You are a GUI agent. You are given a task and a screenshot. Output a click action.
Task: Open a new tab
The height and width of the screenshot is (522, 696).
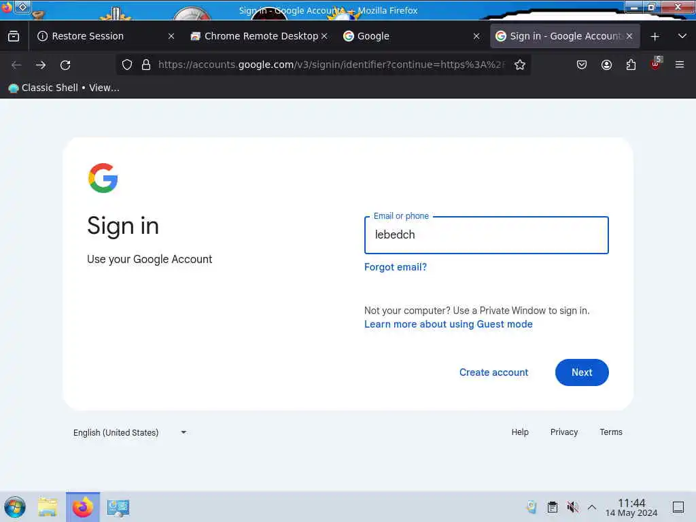coord(655,37)
